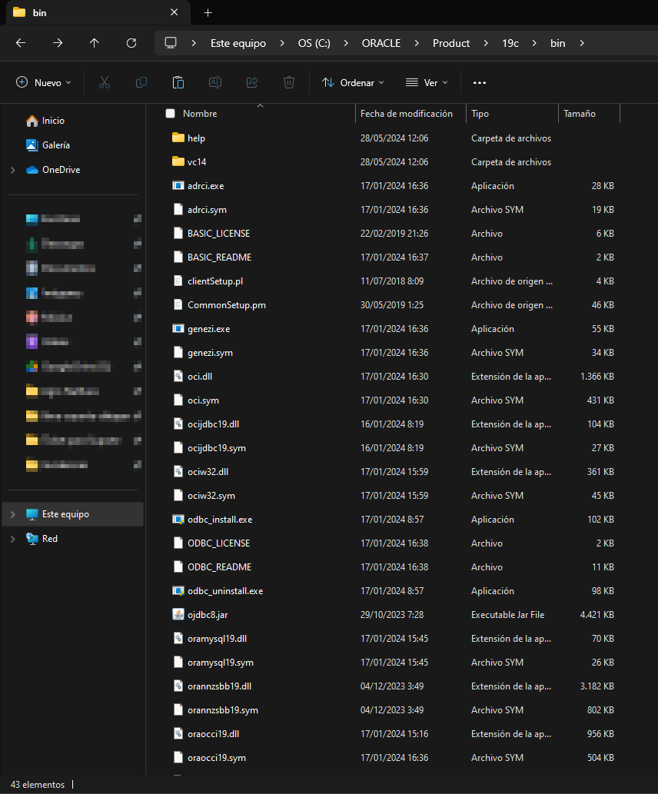
Task: Select the ojdbc8.jar Java file icon
Action: [178, 615]
